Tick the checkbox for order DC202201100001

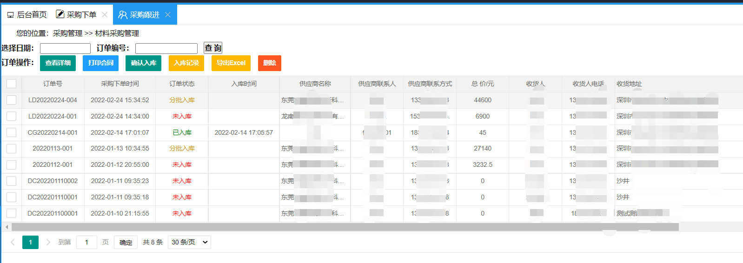click(12, 213)
